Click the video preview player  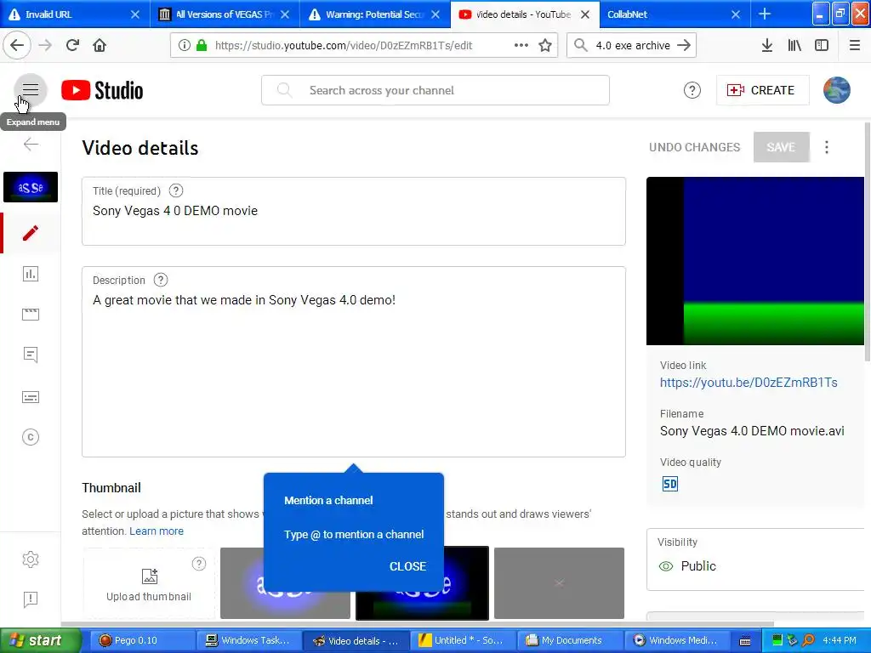755,261
